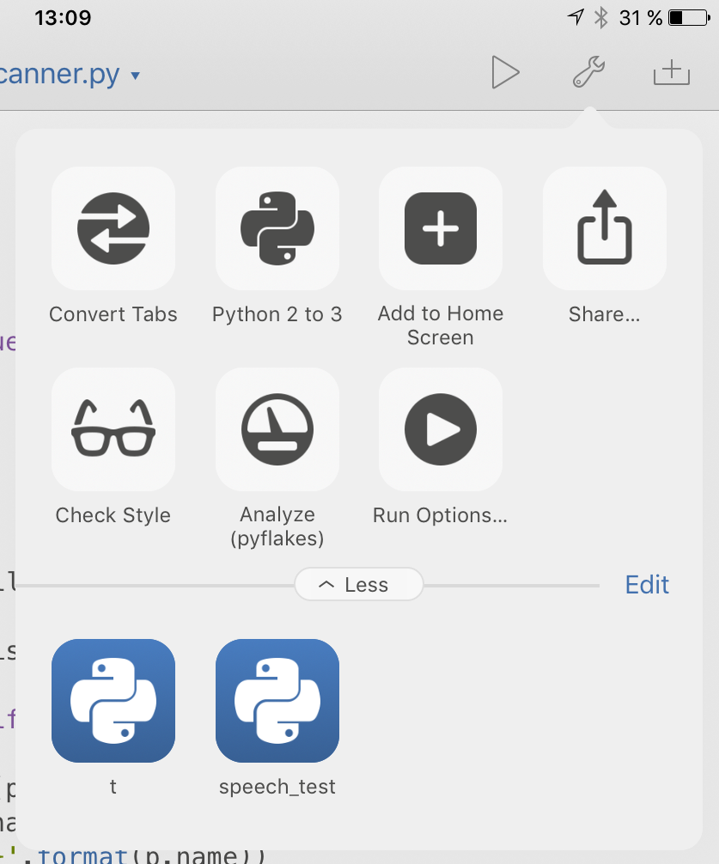Launch Check Style glasses icon
The image size is (719, 864).
pyautogui.click(x=113, y=429)
